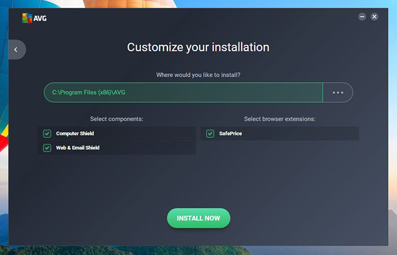Click the INSTALL NOW button

point(198,218)
